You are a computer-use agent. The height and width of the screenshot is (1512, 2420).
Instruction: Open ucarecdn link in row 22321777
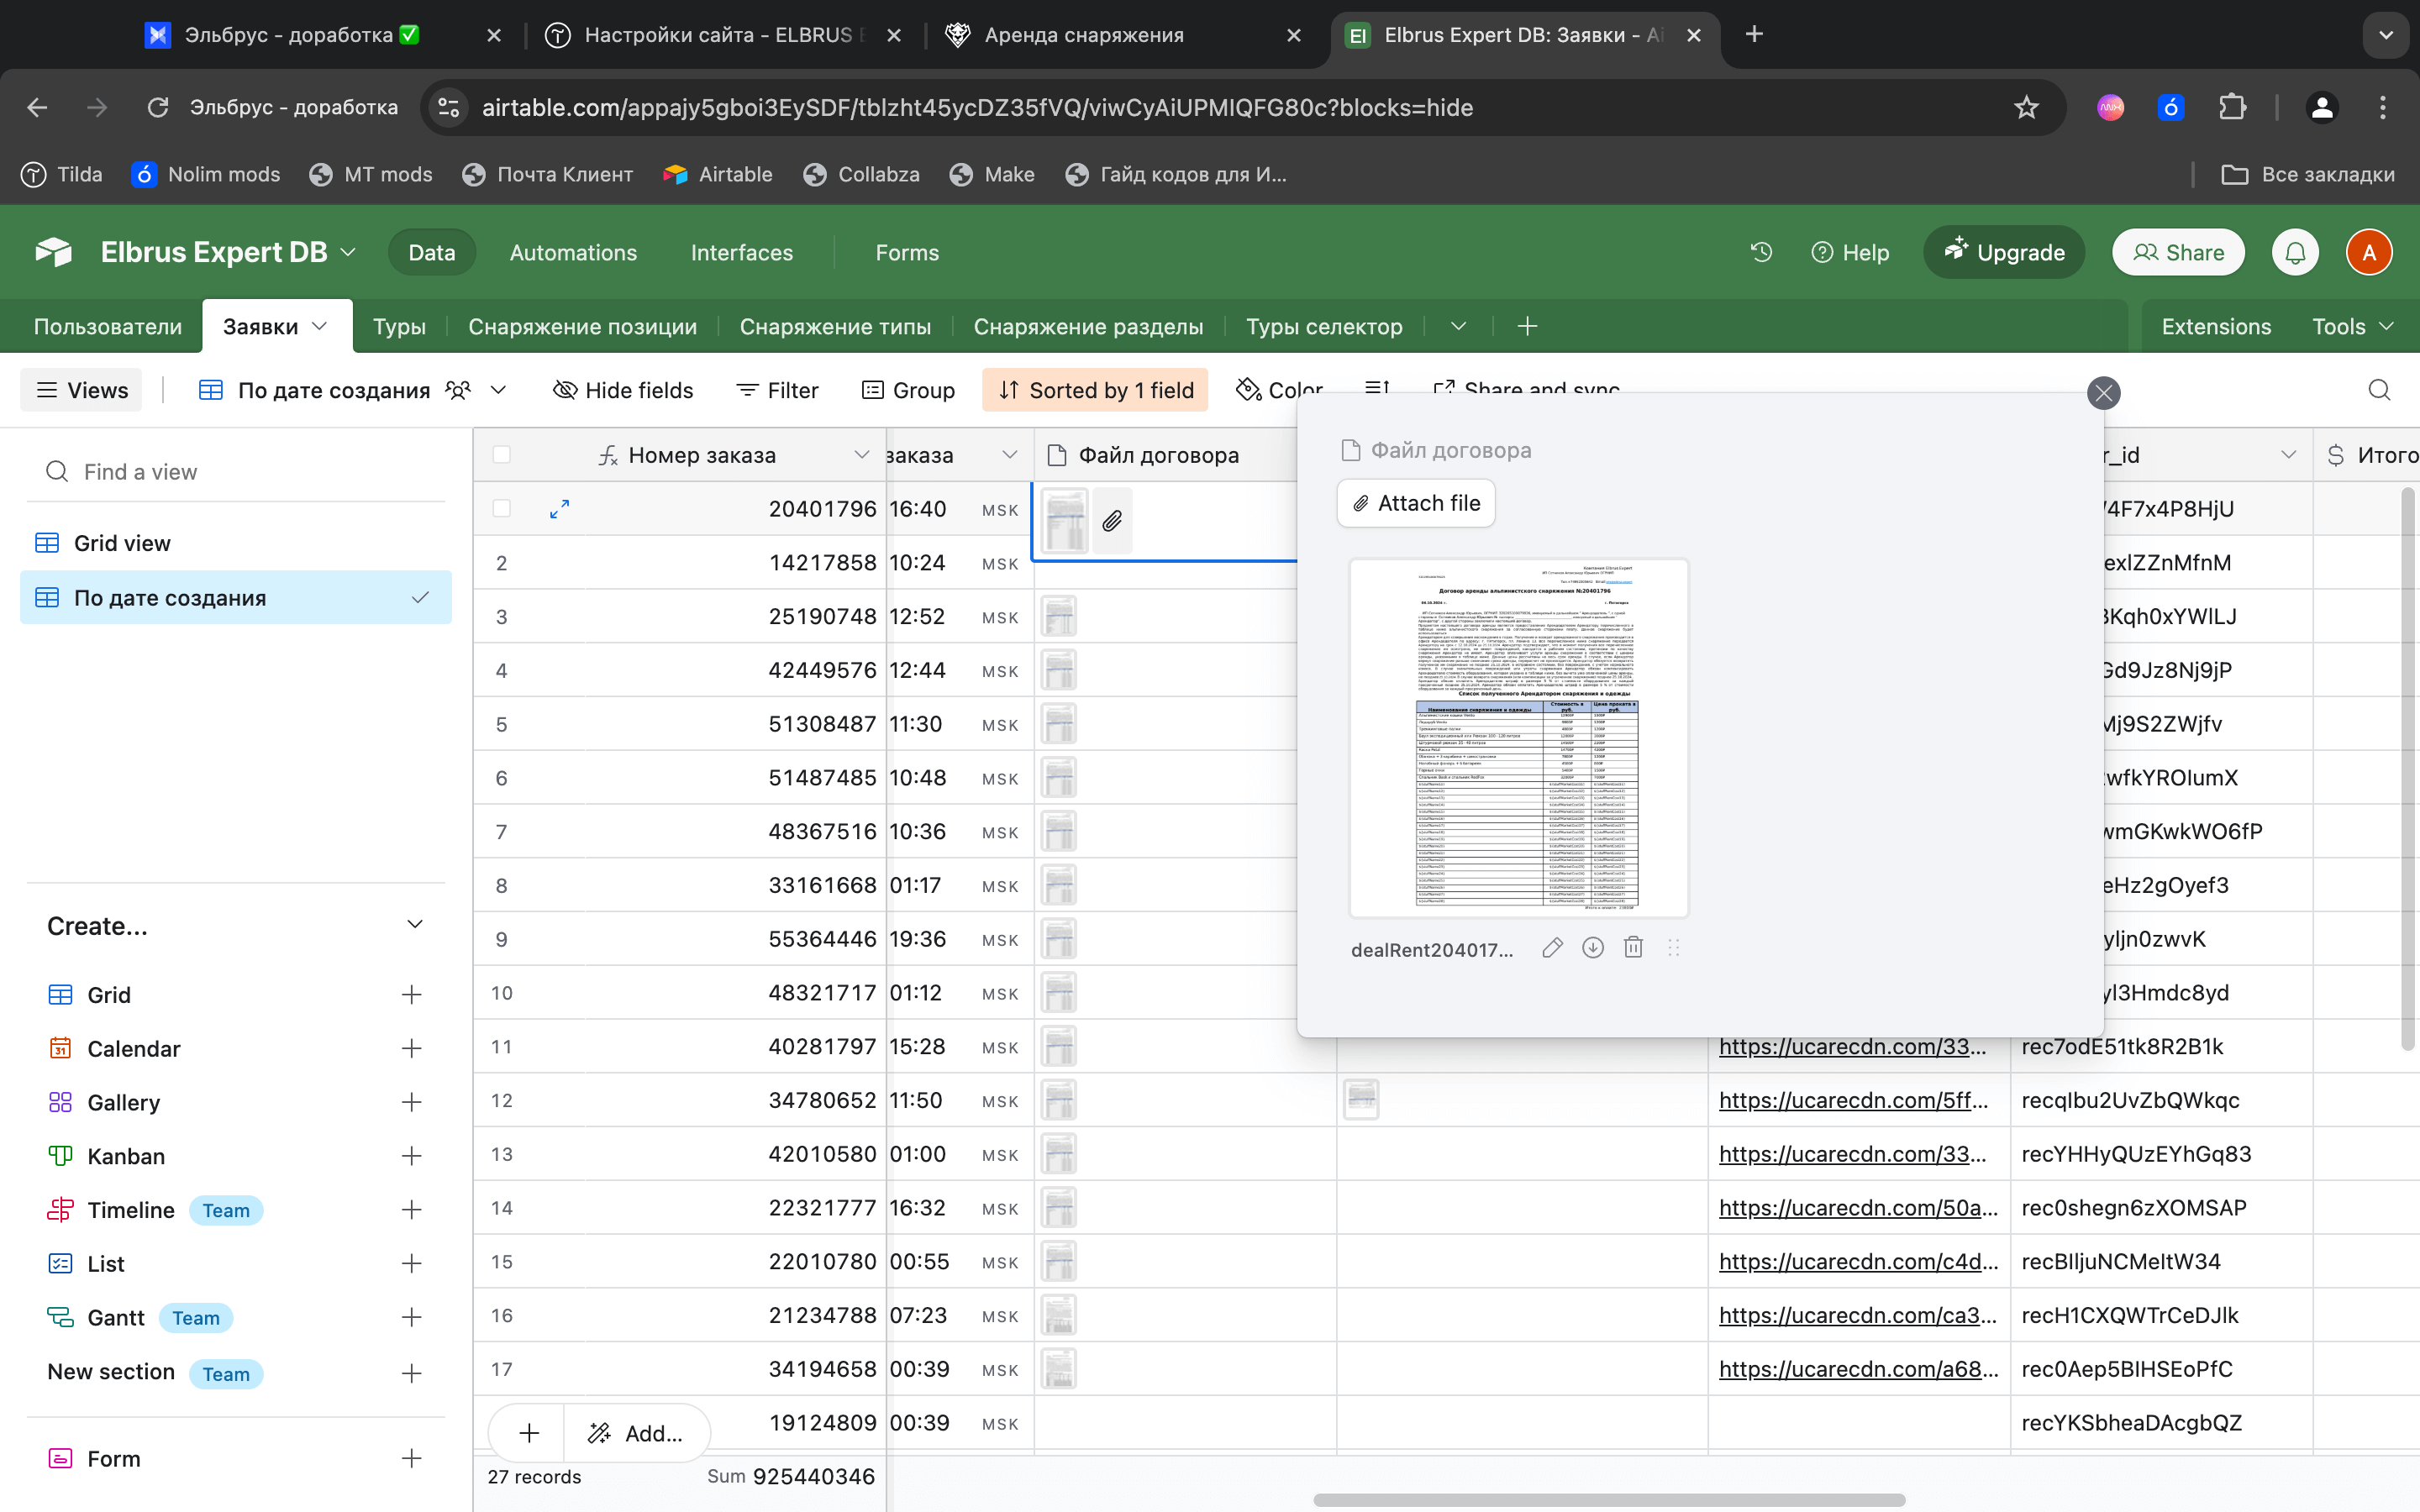tap(1858, 1207)
